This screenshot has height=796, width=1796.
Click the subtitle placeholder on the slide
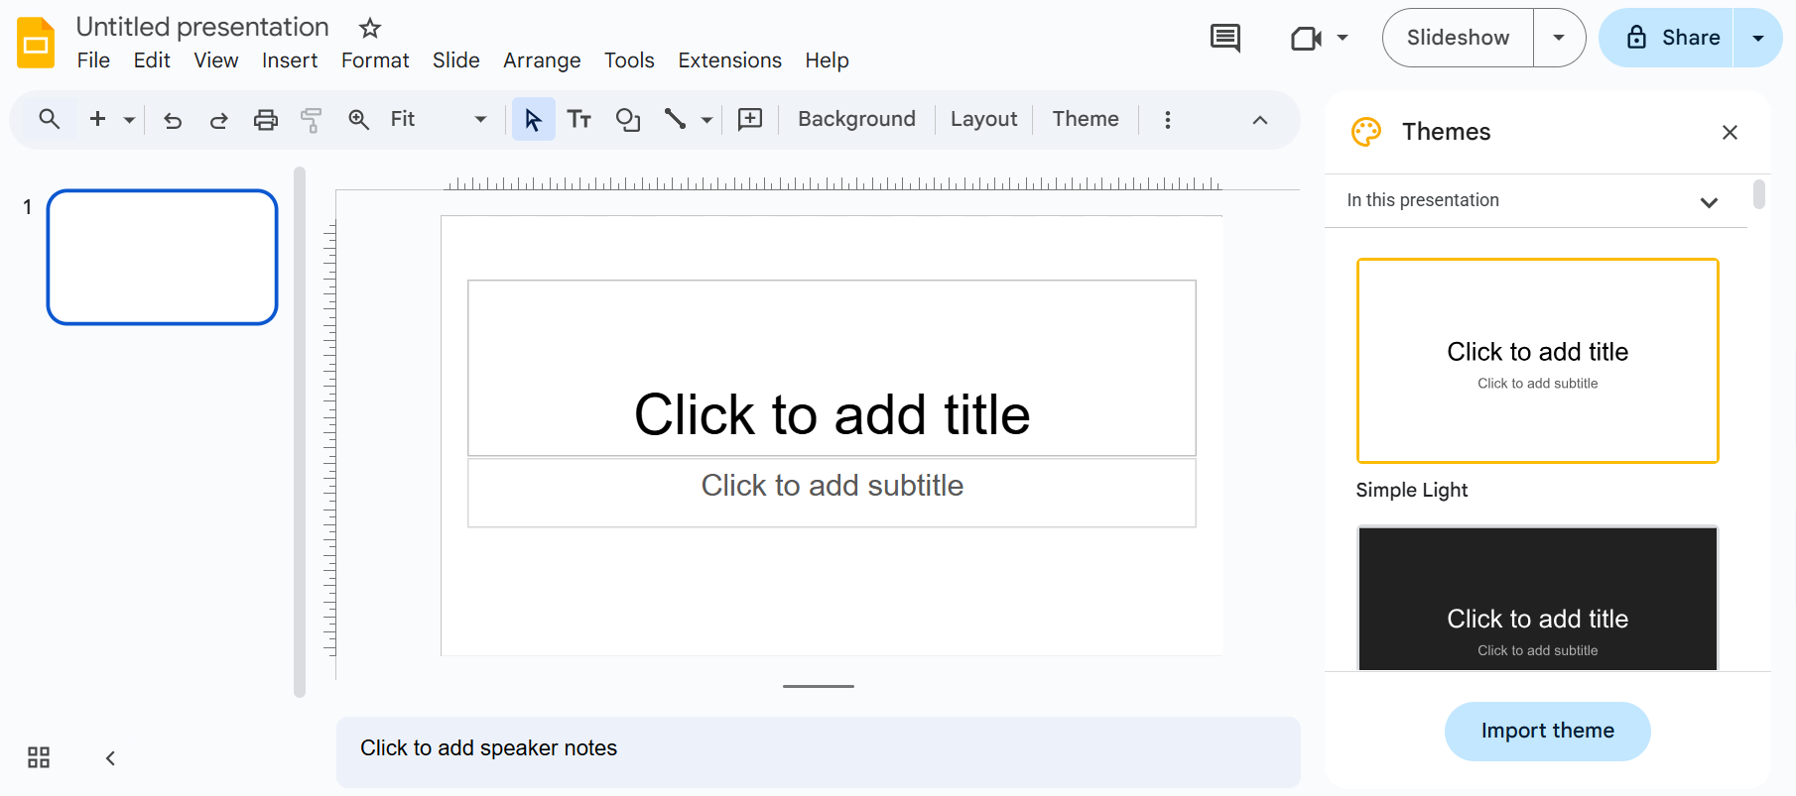point(832,493)
